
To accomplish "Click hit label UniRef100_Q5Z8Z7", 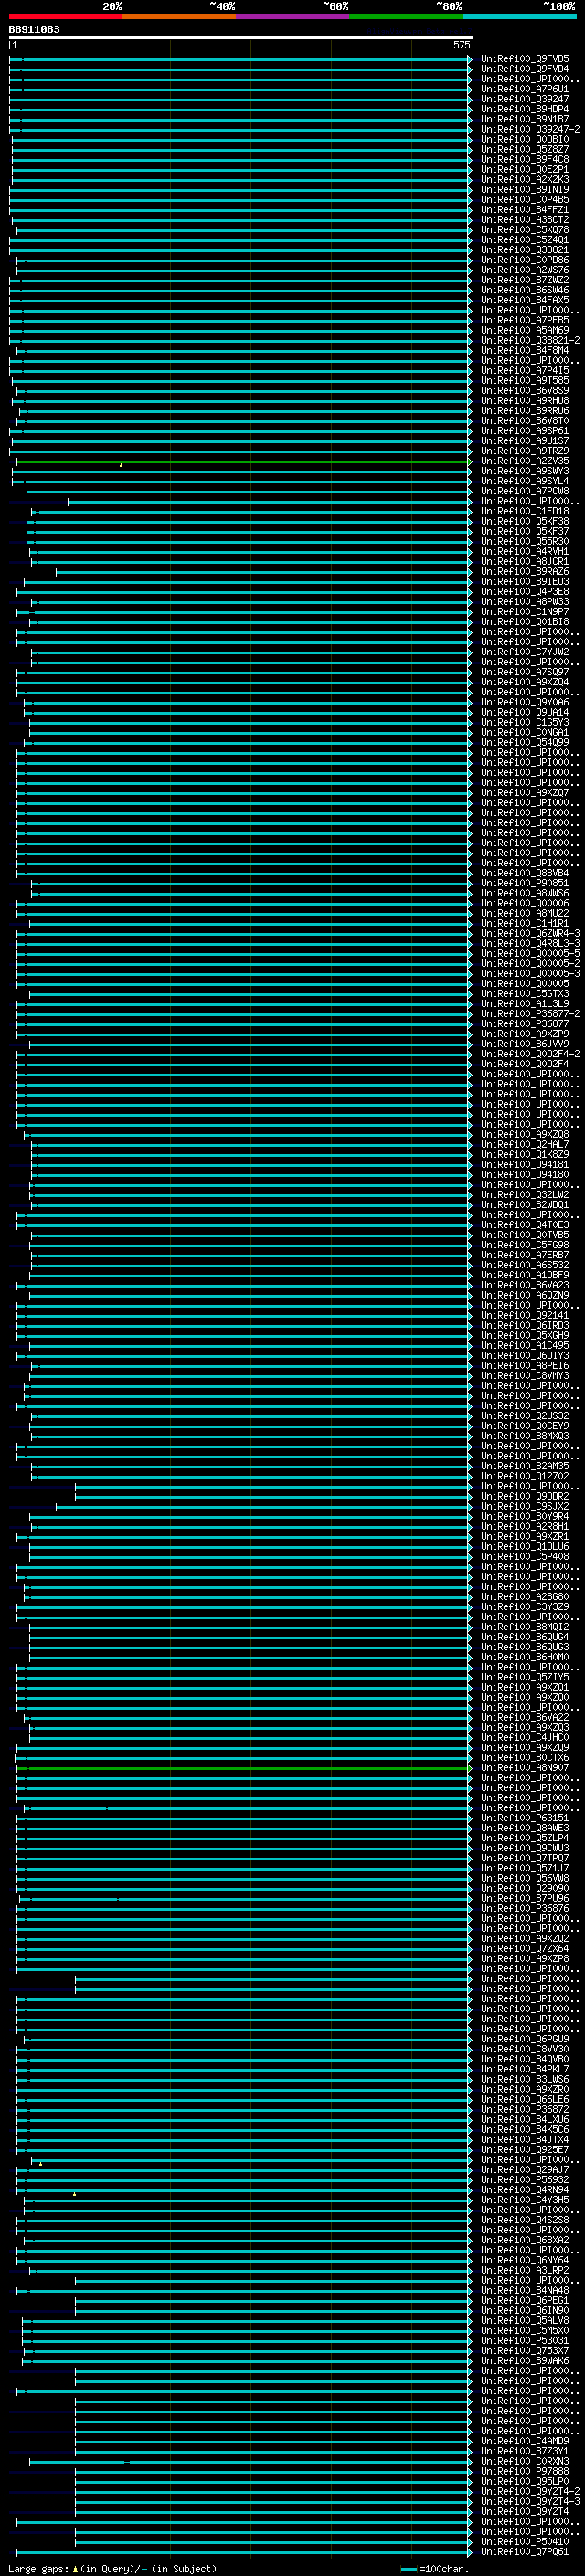I will tap(525, 149).
